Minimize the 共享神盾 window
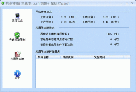Image resolution: width=136 pixels, height=92 pixels. coord(122,4)
